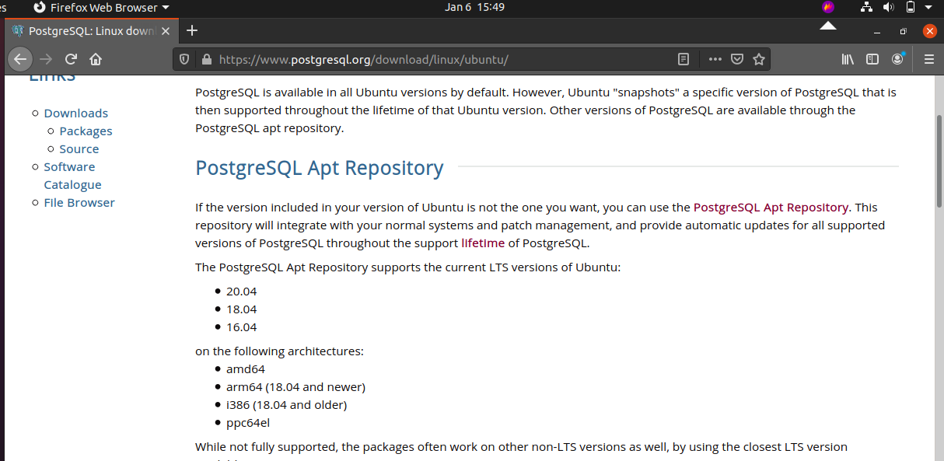Open a new tab with plus button
This screenshot has height=461, width=944.
pyautogui.click(x=192, y=31)
